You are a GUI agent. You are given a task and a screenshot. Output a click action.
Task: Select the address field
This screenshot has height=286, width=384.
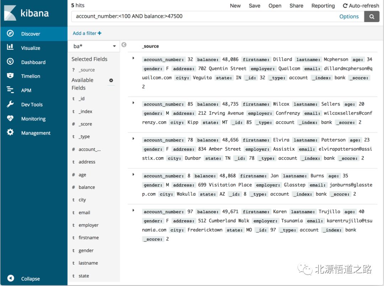click(x=87, y=162)
